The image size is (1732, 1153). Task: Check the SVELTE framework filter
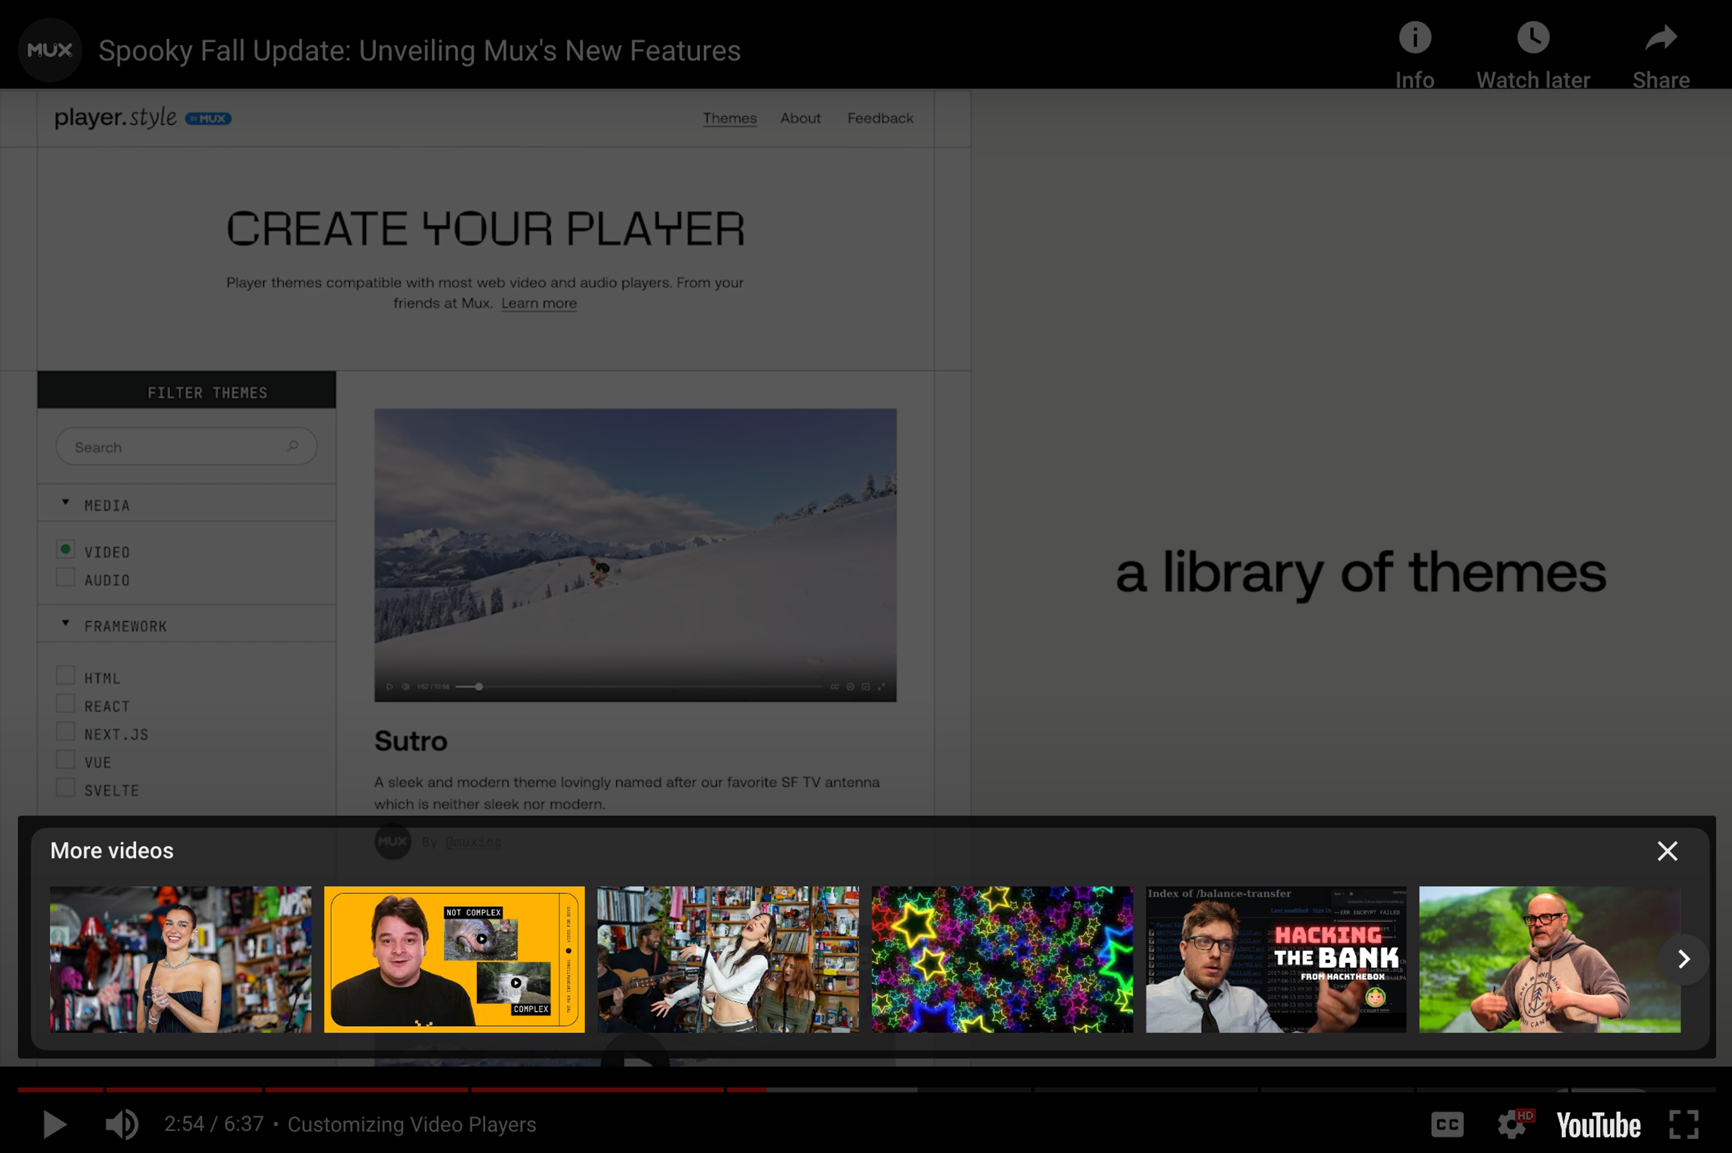(x=65, y=788)
